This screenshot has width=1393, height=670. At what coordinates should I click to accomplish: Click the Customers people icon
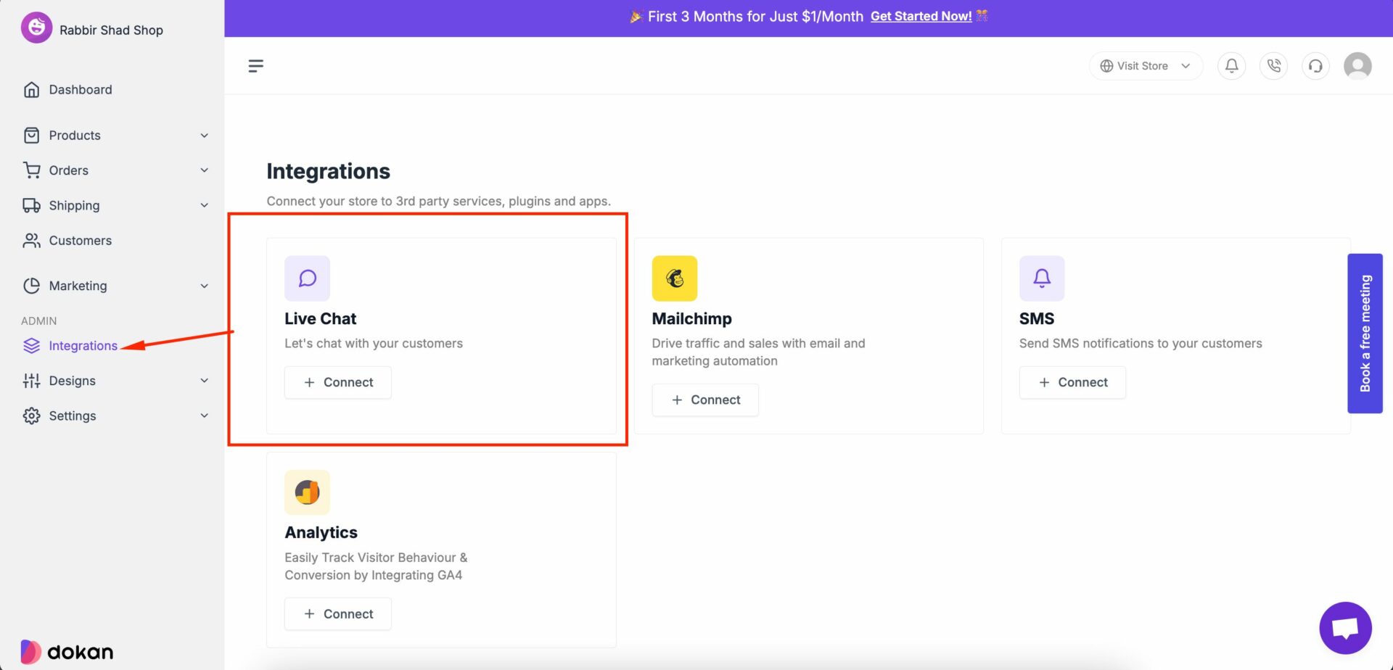[31, 241]
